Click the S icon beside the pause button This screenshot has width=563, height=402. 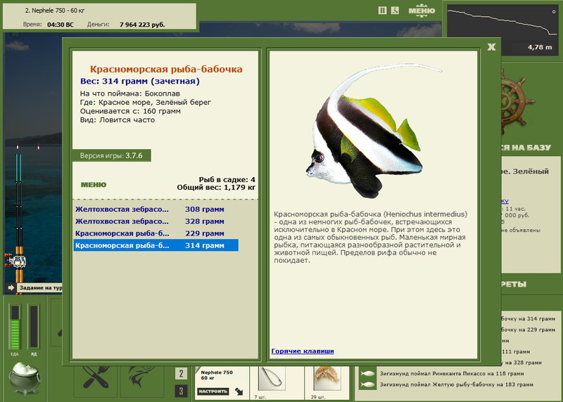[395, 11]
